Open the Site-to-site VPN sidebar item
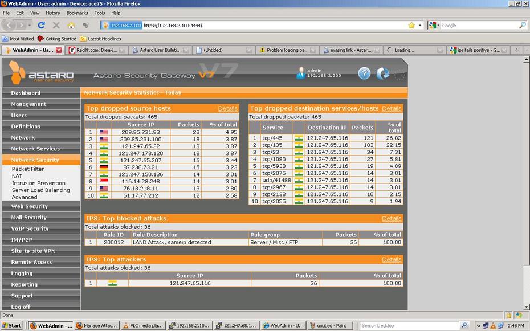Viewport: 530px width, 331px height. tap(41, 251)
